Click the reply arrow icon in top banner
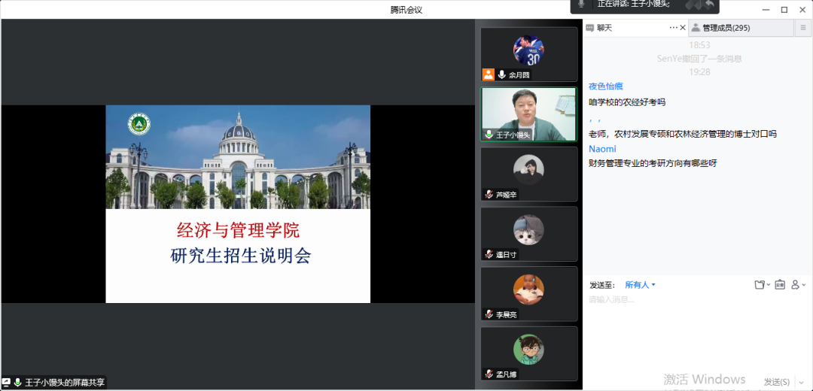This screenshot has width=813, height=391. [708, 5]
